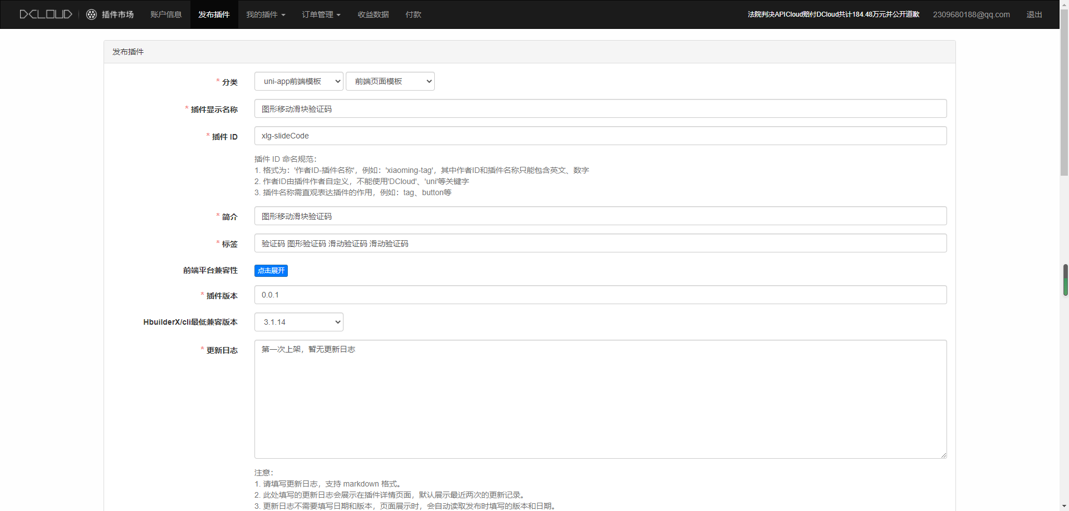1069x511 pixels.
Task: Click the 插件显示名称 input field
Action: click(600, 109)
